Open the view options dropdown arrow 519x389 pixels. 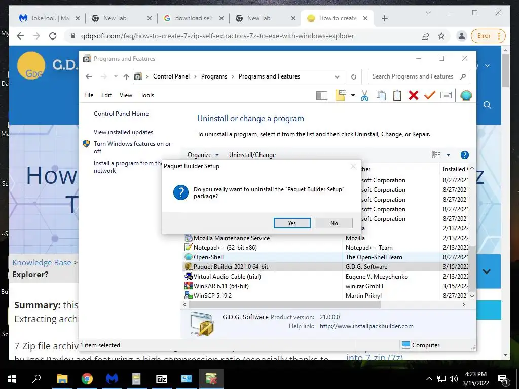tap(448, 155)
